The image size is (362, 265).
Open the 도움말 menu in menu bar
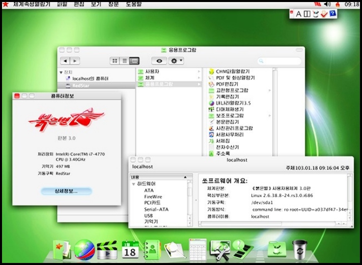(x=133, y=4)
